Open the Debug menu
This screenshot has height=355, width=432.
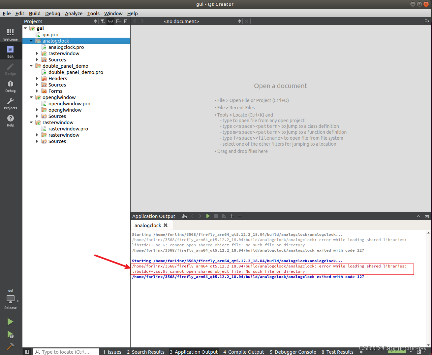[x=53, y=14]
